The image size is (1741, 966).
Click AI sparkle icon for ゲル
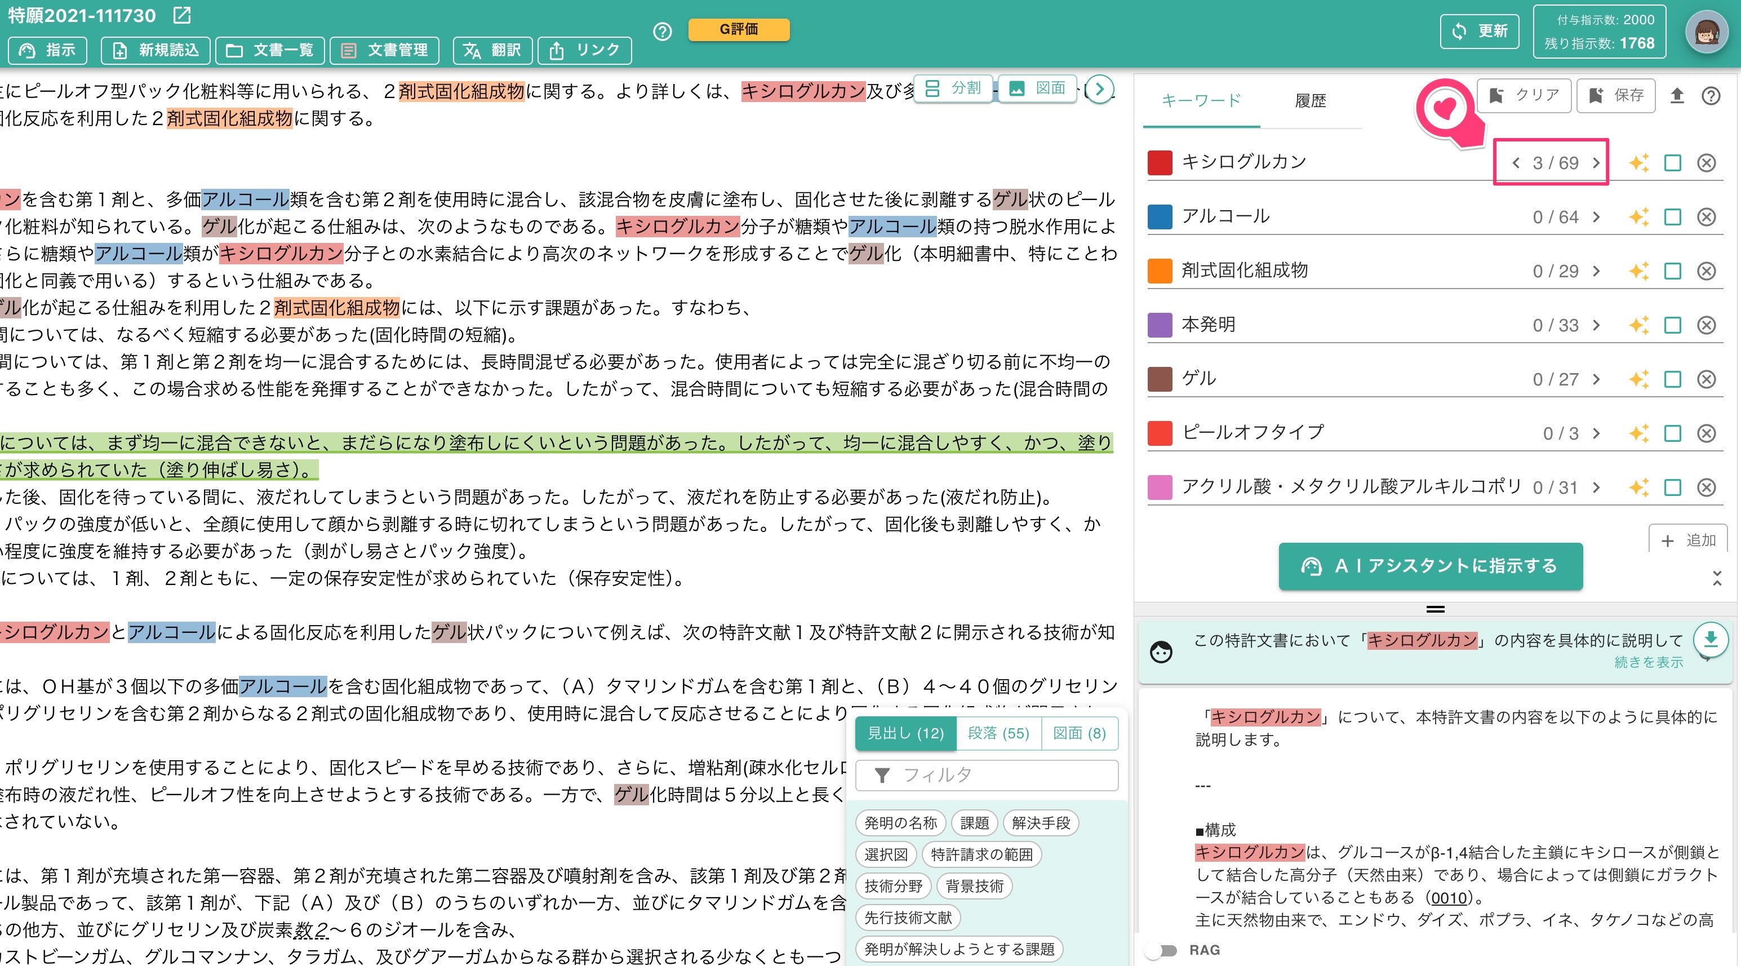[1638, 379]
